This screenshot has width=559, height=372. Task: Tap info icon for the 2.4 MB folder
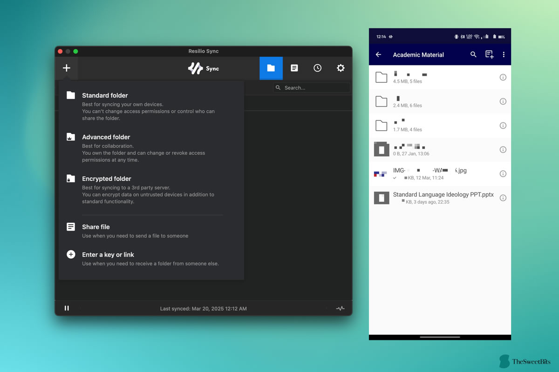click(503, 101)
